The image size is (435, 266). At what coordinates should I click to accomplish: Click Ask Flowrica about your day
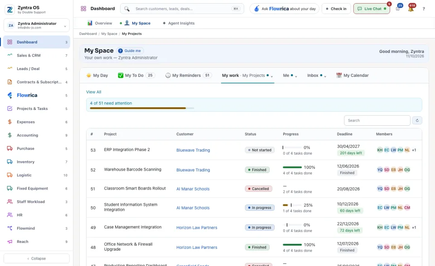click(285, 9)
